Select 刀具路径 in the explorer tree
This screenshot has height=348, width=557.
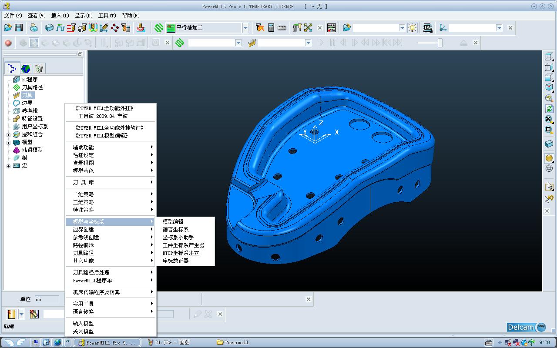pyautogui.click(x=32, y=87)
